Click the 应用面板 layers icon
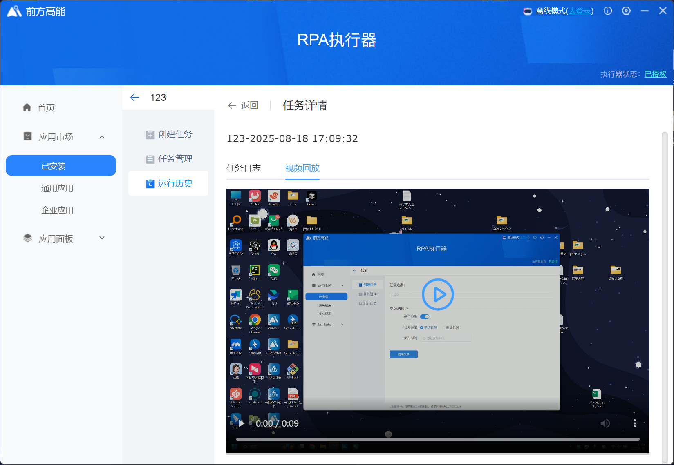The image size is (674, 465). [27, 238]
